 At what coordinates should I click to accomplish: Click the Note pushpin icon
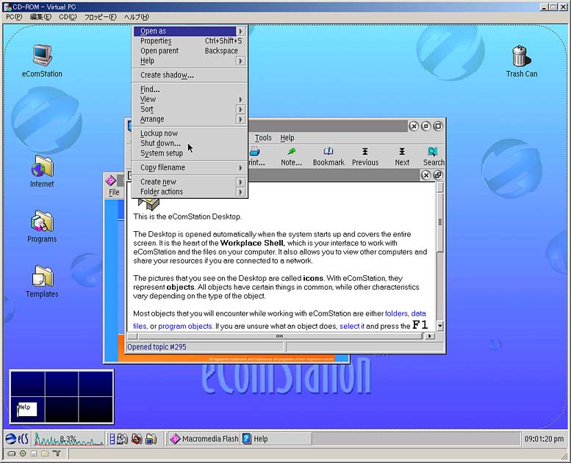[x=291, y=151]
